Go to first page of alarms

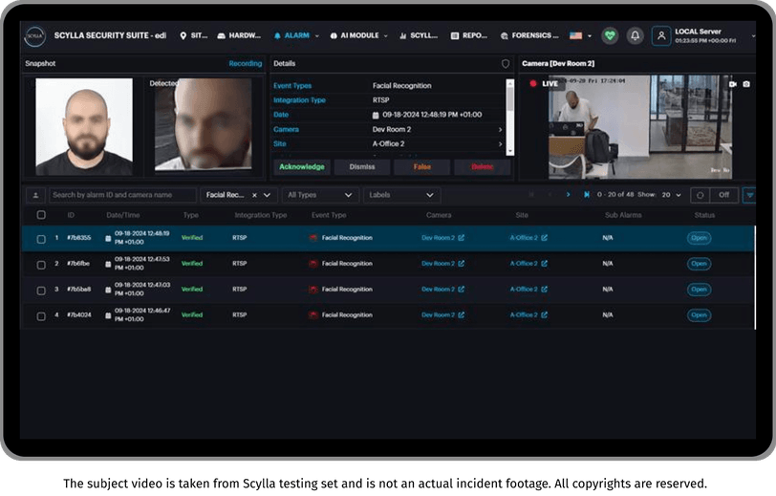tap(531, 195)
